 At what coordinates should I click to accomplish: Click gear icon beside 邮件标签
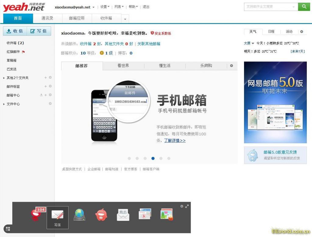tap(50, 86)
